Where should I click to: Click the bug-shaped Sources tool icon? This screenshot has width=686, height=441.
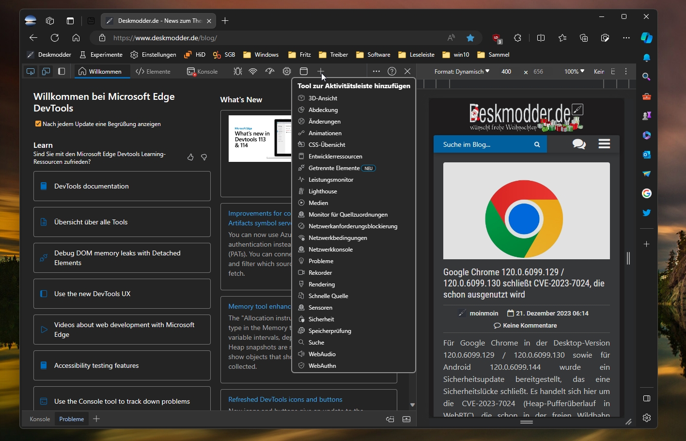coord(237,71)
